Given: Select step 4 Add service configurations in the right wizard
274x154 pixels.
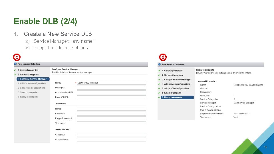Looking at the screenshot, I should pyautogui.click(x=176, y=84).
